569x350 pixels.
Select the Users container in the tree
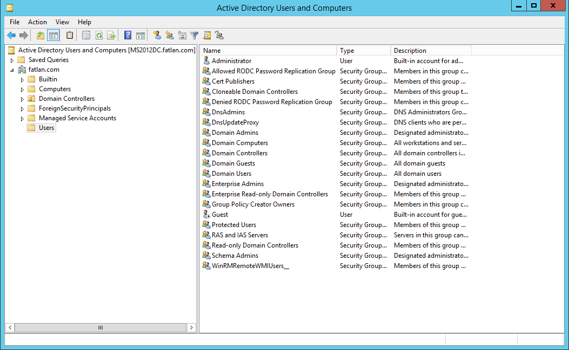tap(46, 128)
